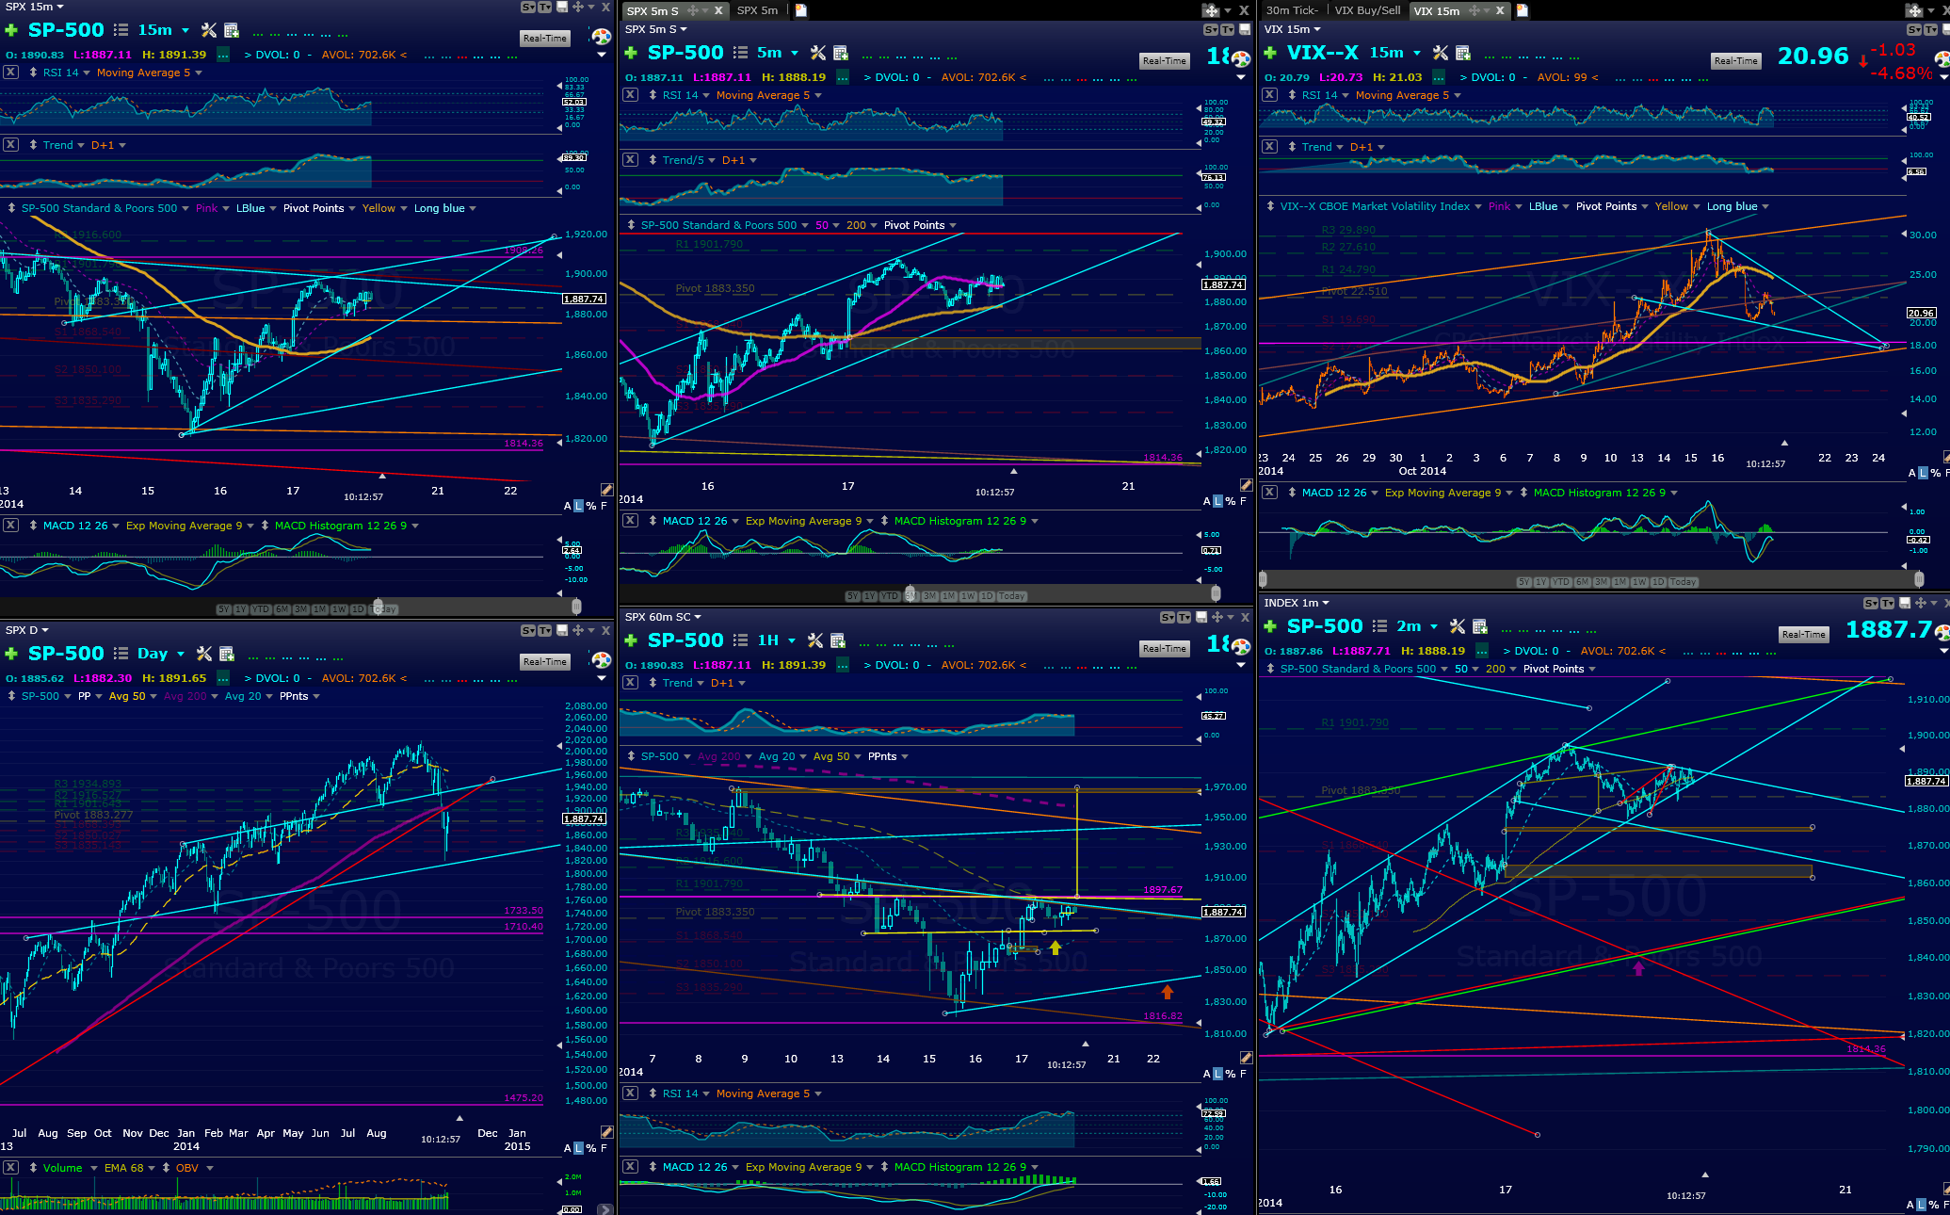Open the chart tools wrench in INDEX 1m panel

coord(1457,626)
